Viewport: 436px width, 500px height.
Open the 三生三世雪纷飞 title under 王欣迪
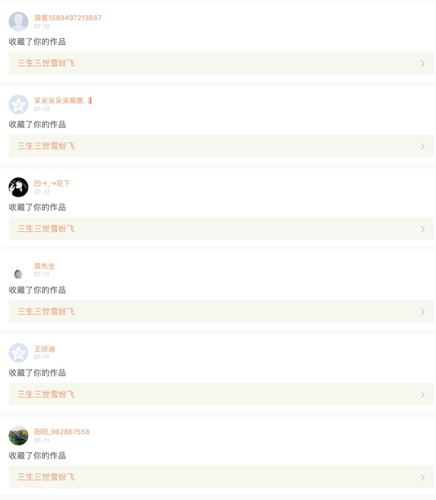46,394
